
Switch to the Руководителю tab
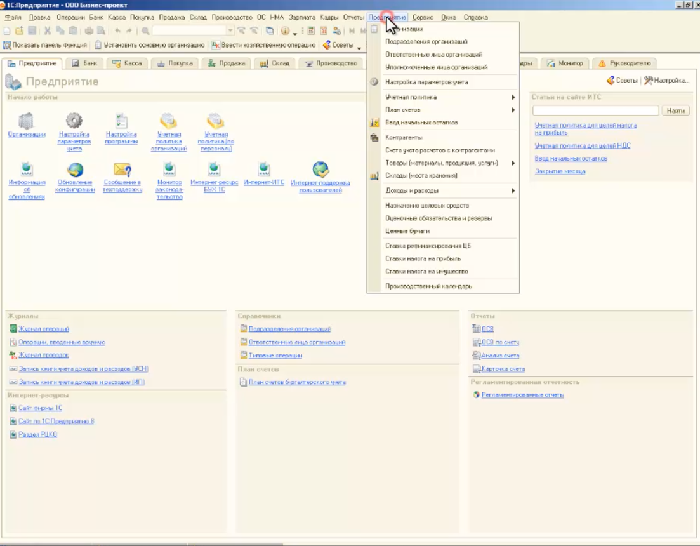(624, 63)
